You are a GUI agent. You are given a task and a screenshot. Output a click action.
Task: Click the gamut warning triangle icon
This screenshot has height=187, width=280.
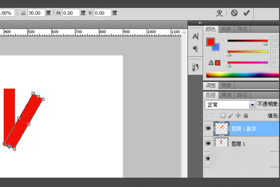pyautogui.click(x=211, y=63)
